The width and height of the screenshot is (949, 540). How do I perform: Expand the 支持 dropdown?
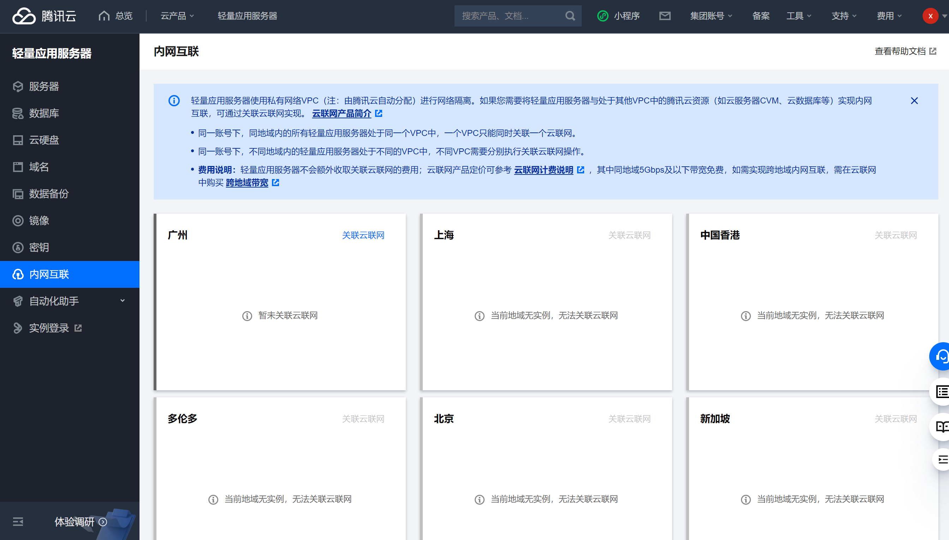[844, 16]
